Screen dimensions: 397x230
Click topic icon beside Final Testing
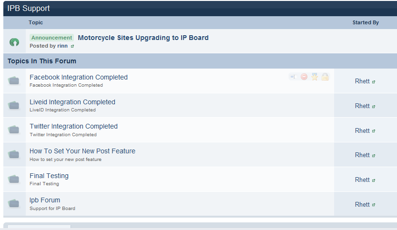click(x=14, y=180)
